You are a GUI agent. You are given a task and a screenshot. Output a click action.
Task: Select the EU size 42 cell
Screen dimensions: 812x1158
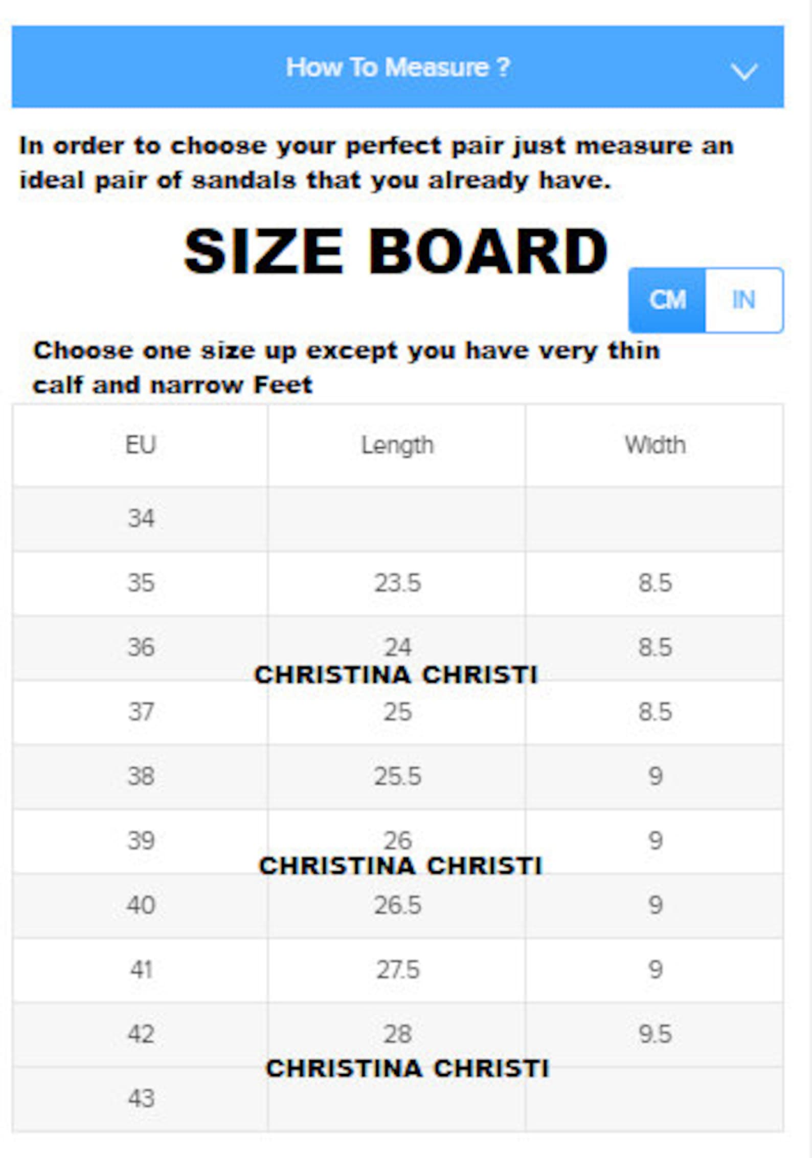point(141,1034)
